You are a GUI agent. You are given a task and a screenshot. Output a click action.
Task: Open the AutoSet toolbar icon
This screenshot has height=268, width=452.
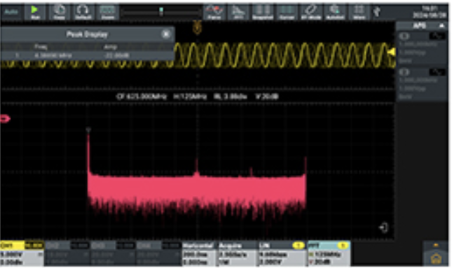[x=335, y=12]
